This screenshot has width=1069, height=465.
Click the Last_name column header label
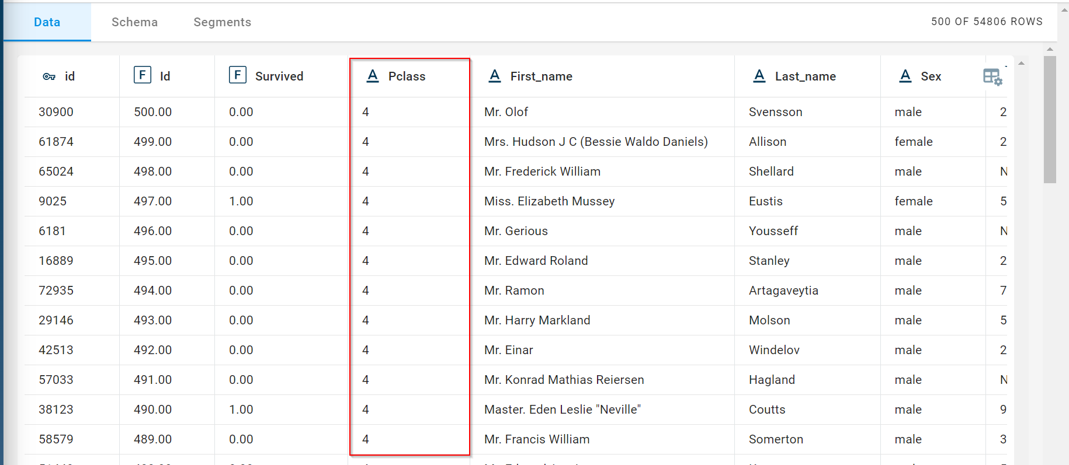pyautogui.click(x=805, y=76)
